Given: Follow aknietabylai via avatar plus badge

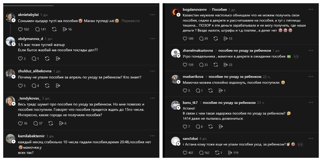Looking at the screenshot, I should 13,20.
